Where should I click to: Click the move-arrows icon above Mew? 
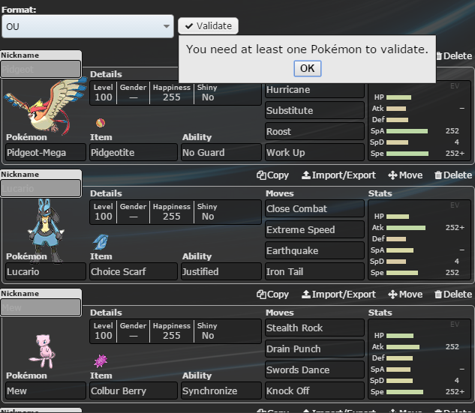[392, 295]
